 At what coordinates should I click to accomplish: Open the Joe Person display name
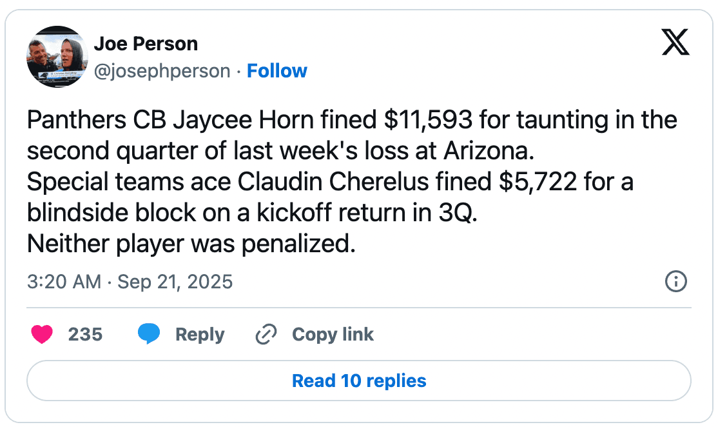pos(146,44)
